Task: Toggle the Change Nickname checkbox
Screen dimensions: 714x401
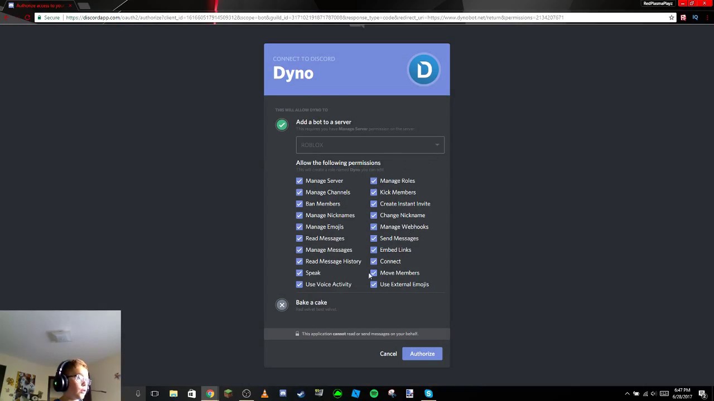Action: [x=374, y=215]
